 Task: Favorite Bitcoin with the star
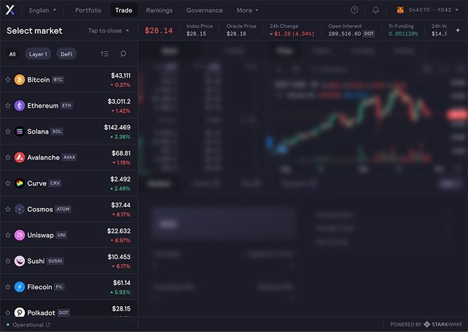click(8, 80)
